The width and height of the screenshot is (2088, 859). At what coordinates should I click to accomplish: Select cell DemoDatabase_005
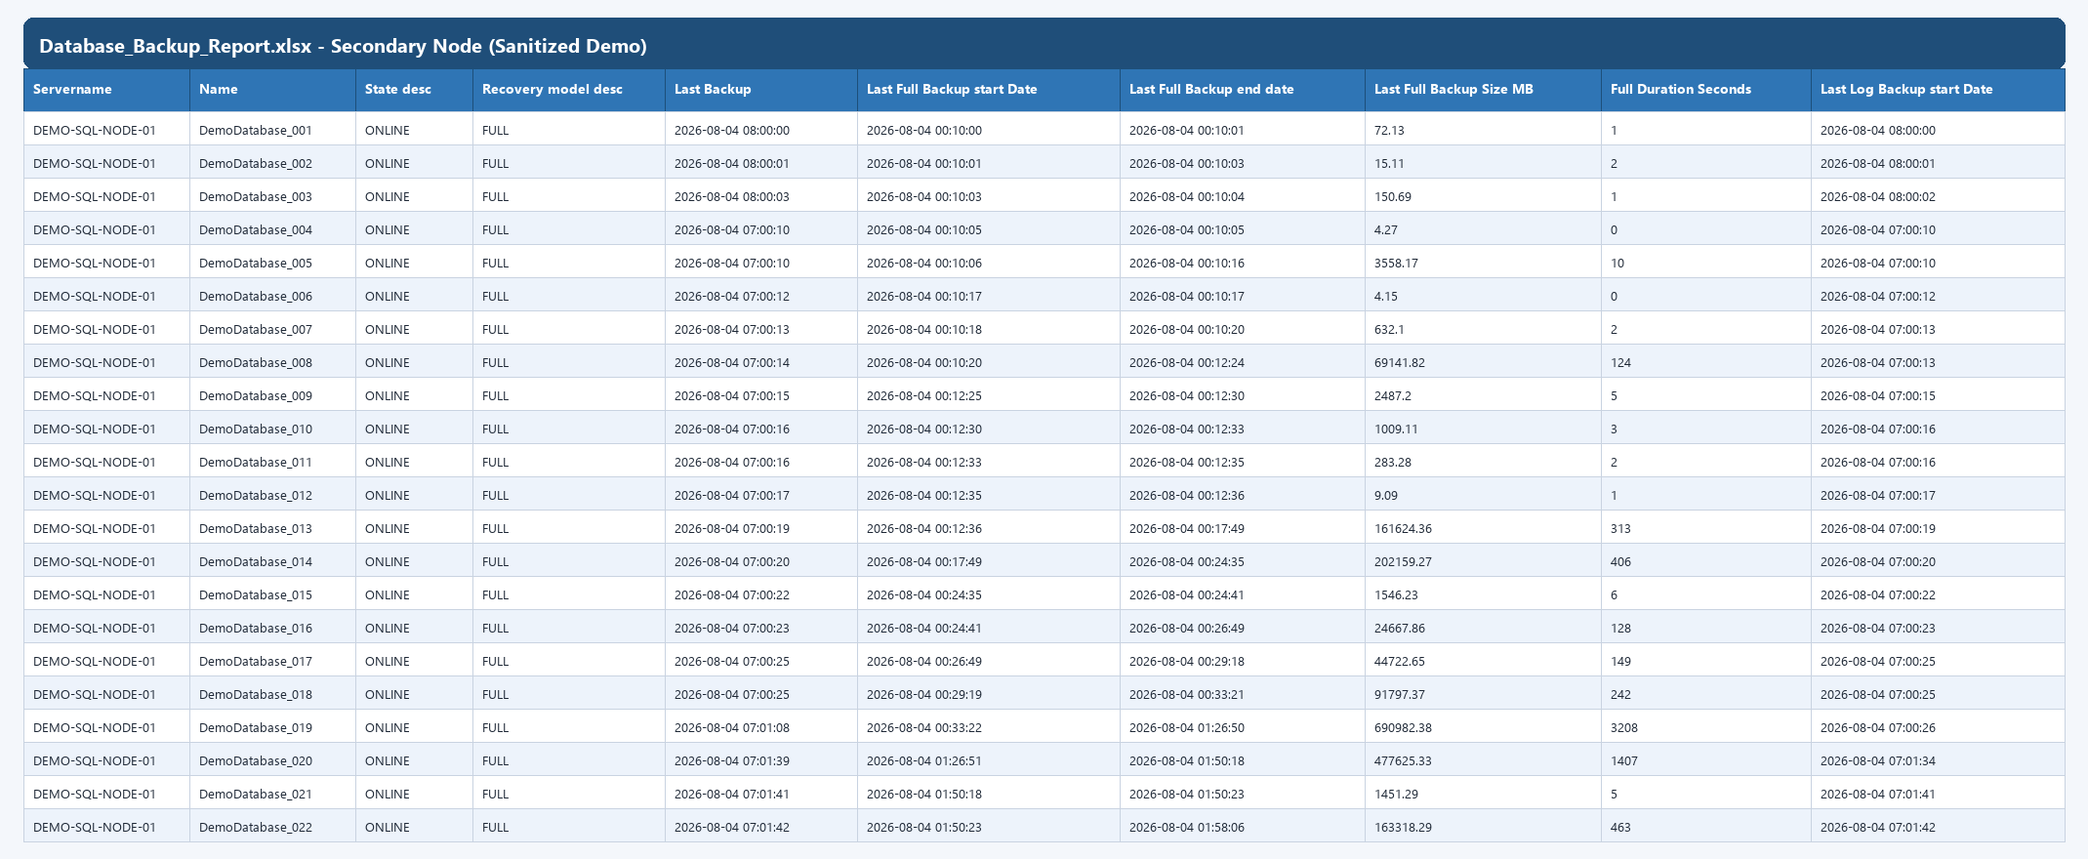(272, 263)
